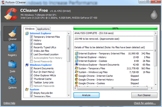162x107 pixels.
Task: Toggle Last Download Location checkbox
Action: tap(31, 54)
